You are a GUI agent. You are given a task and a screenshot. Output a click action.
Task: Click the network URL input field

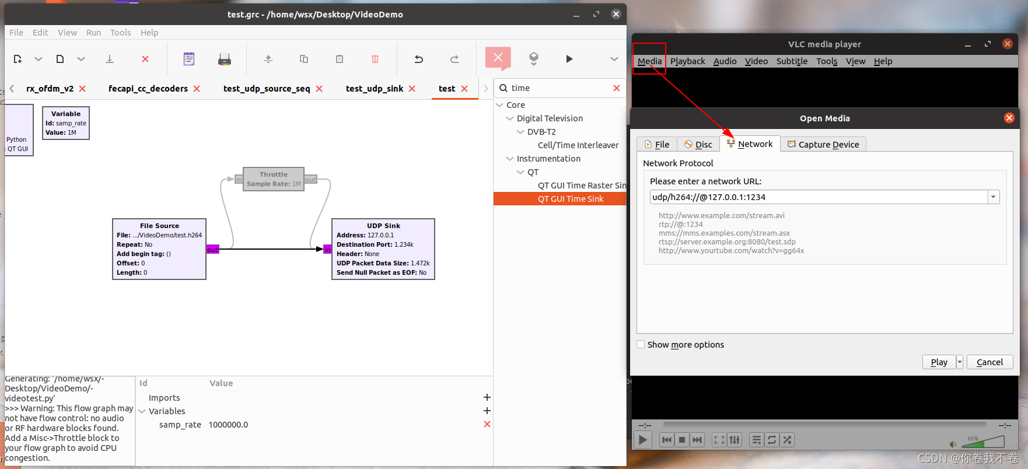pos(819,197)
